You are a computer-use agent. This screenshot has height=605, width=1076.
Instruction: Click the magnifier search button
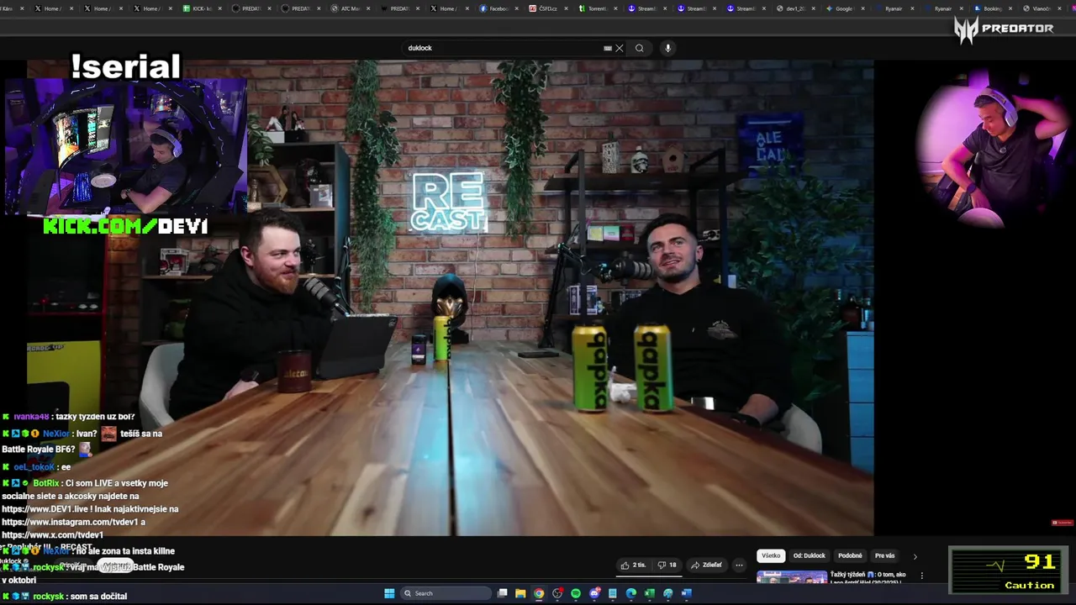pos(640,48)
